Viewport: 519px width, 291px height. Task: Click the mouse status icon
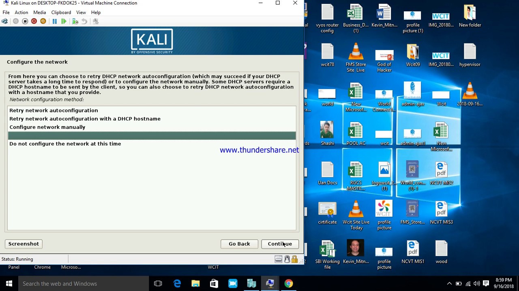pos(287,259)
